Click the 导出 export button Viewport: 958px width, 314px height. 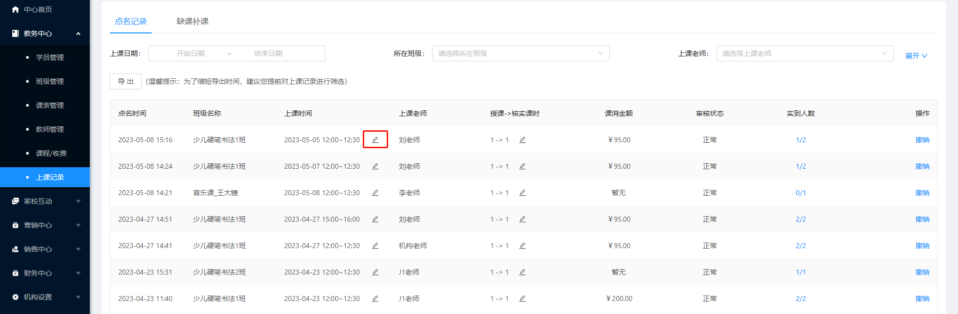pyautogui.click(x=126, y=81)
